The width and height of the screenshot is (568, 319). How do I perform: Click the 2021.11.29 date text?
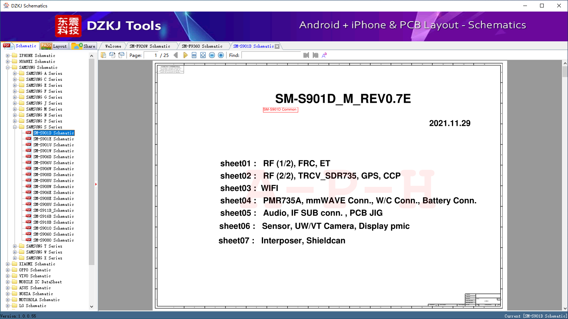[x=450, y=123]
